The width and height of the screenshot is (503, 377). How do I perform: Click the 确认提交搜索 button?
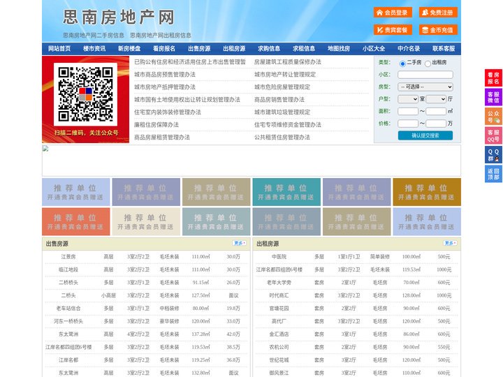coord(425,135)
